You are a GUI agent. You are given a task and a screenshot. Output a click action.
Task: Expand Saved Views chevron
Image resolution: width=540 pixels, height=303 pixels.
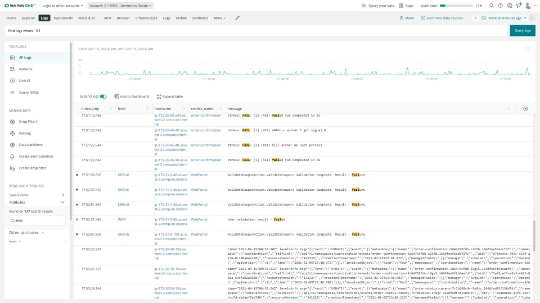tap(62, 195)
